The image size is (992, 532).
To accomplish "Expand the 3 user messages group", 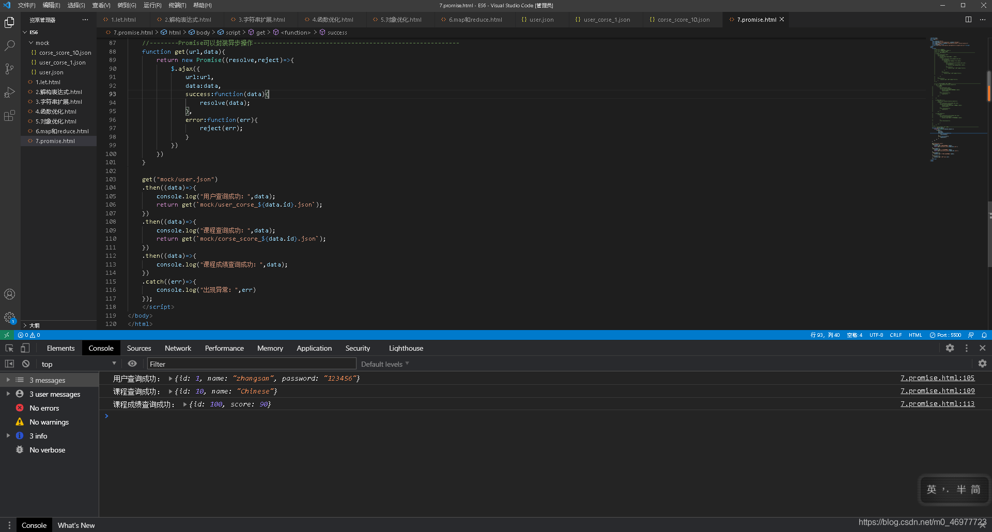I will [8, 394].
